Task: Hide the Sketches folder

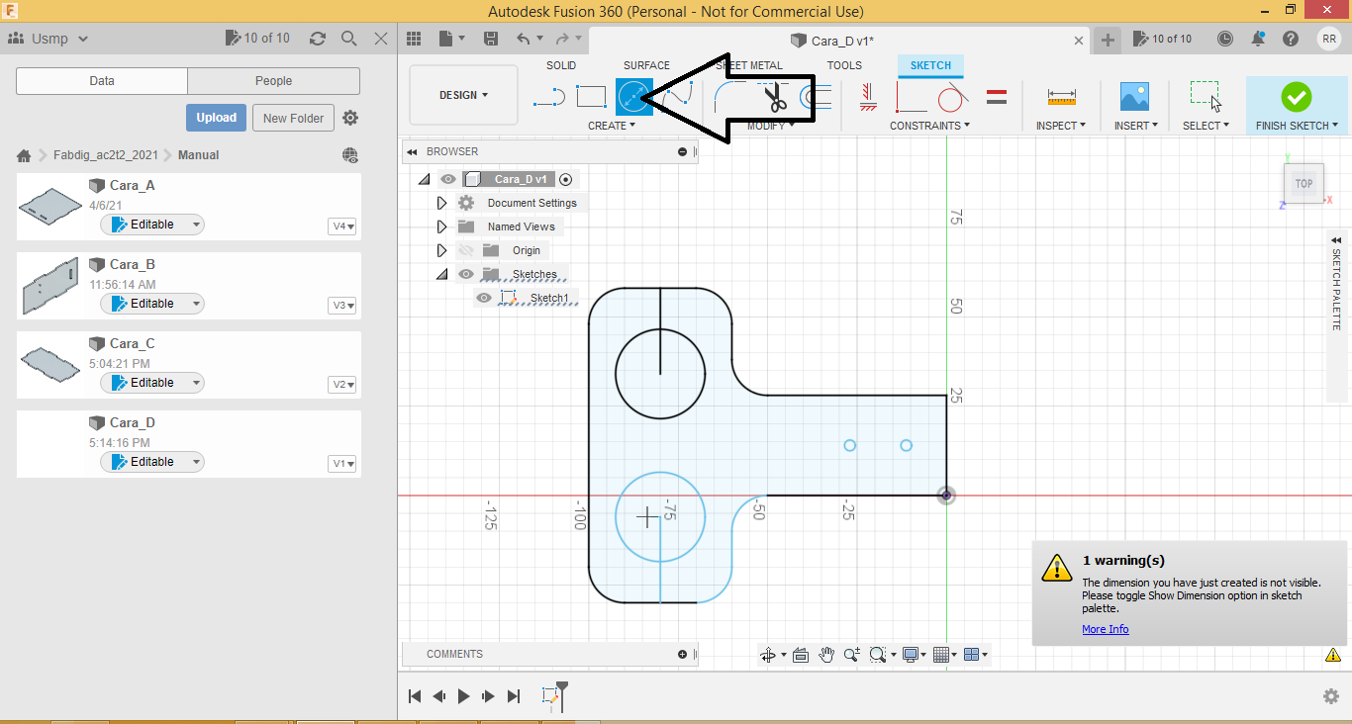Action: 466,274
